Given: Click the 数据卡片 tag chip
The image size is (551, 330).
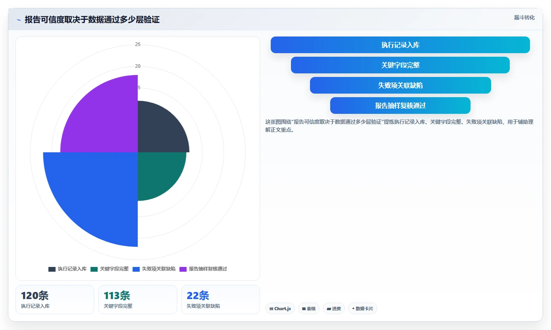Looking at the screenshot, I should (363, 309).
